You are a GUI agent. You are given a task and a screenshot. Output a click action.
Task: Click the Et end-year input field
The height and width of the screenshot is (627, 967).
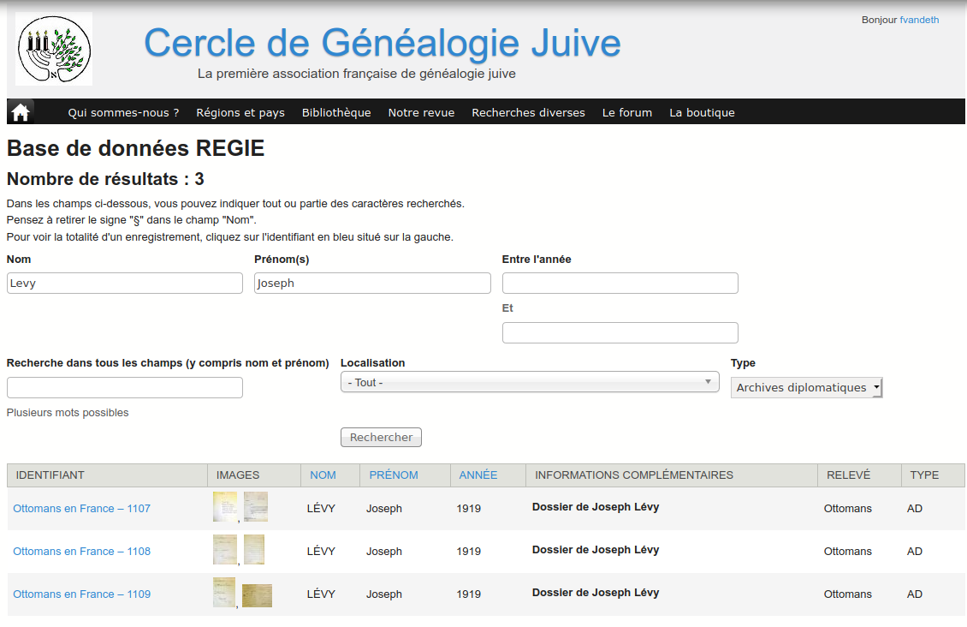[620, 332]
